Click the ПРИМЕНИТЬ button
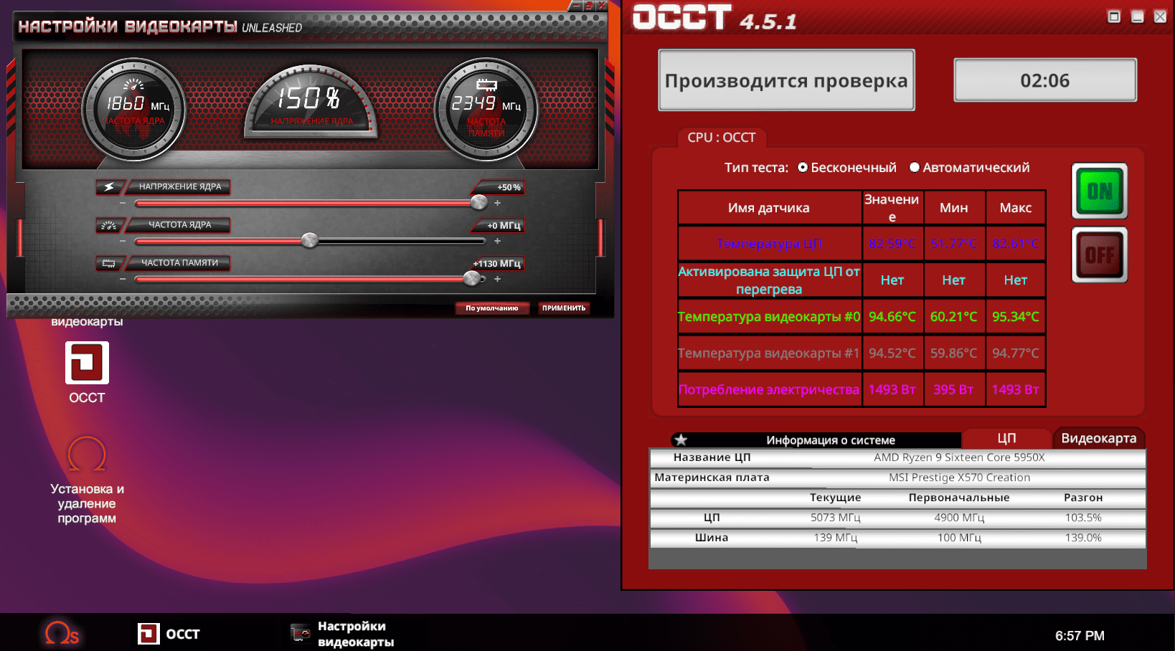This screenshot has height=651, width=1175. point(564,308)
